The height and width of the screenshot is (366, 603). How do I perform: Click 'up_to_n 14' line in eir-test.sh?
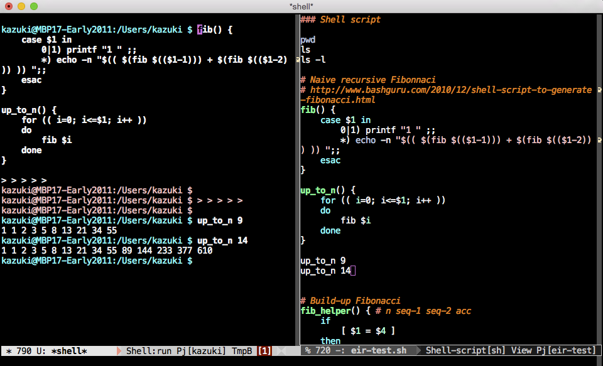[x=325, y=271]
